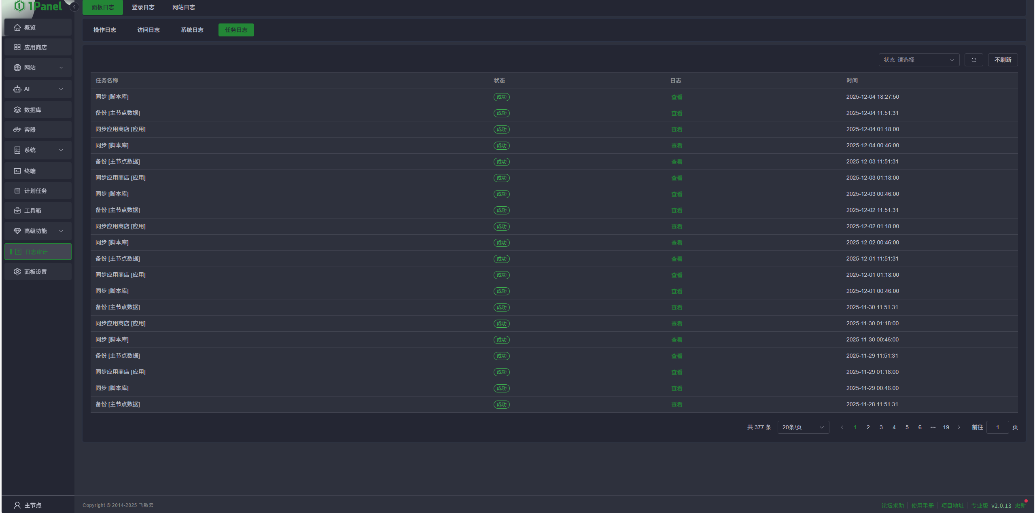Open the Toolbox icon
Image resolution: width=1035 pixels, height=513 pixels.
pos(17,211)
